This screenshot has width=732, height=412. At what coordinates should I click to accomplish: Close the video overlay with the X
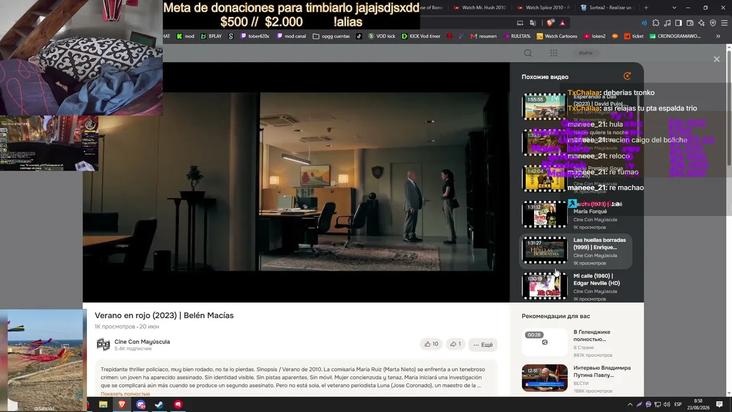(717, 59)
